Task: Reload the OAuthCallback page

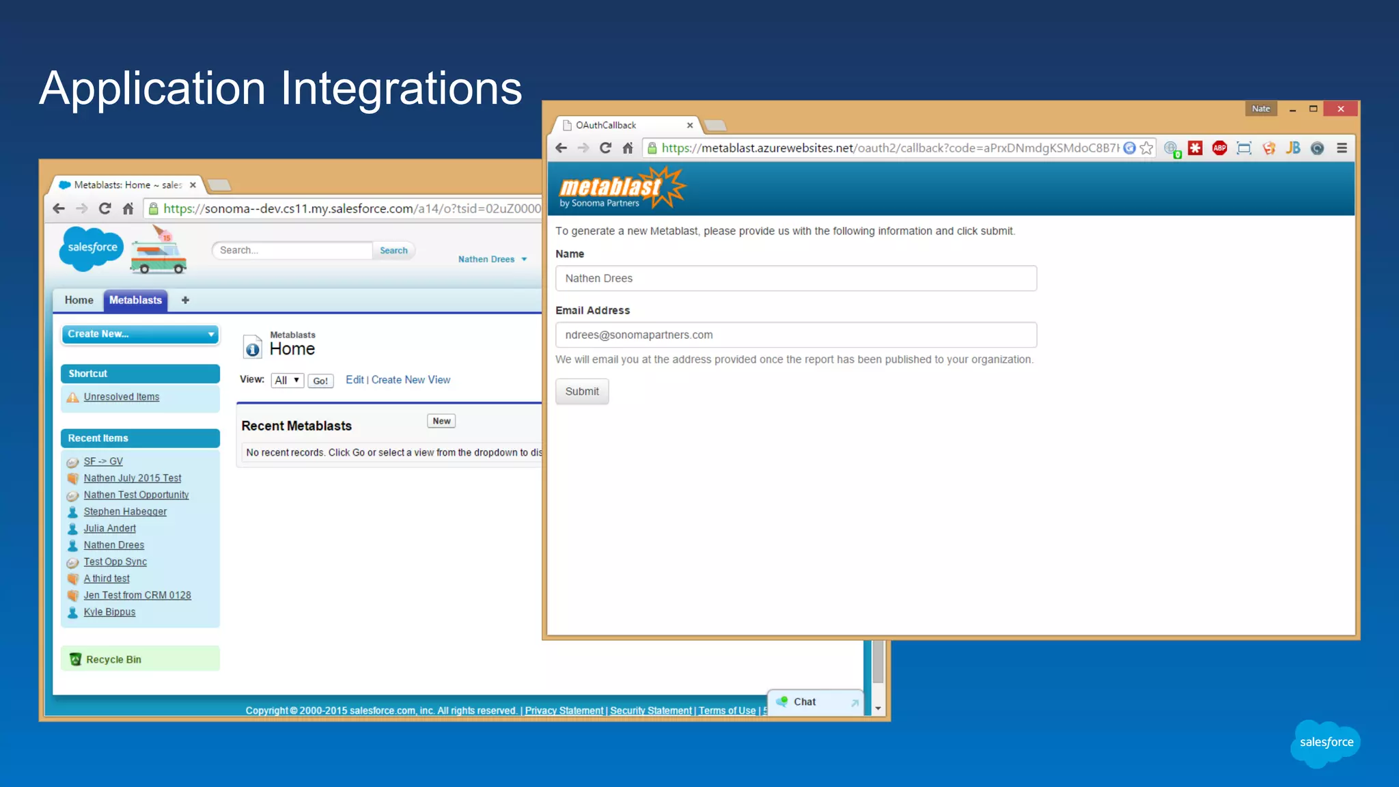Action: (605, 148)
